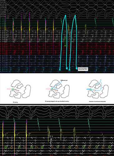Select the green star in the pacing-stopped diagram
The height and width of the screenshot is (156, 114).
click(52, 89)
